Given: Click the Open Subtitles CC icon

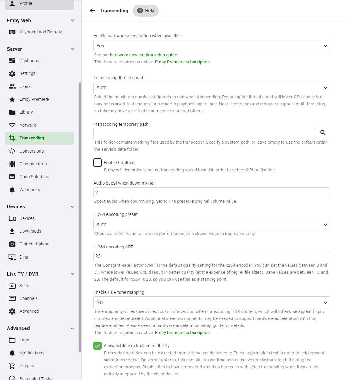Looking at the screenshot, I should pos(12,177).
